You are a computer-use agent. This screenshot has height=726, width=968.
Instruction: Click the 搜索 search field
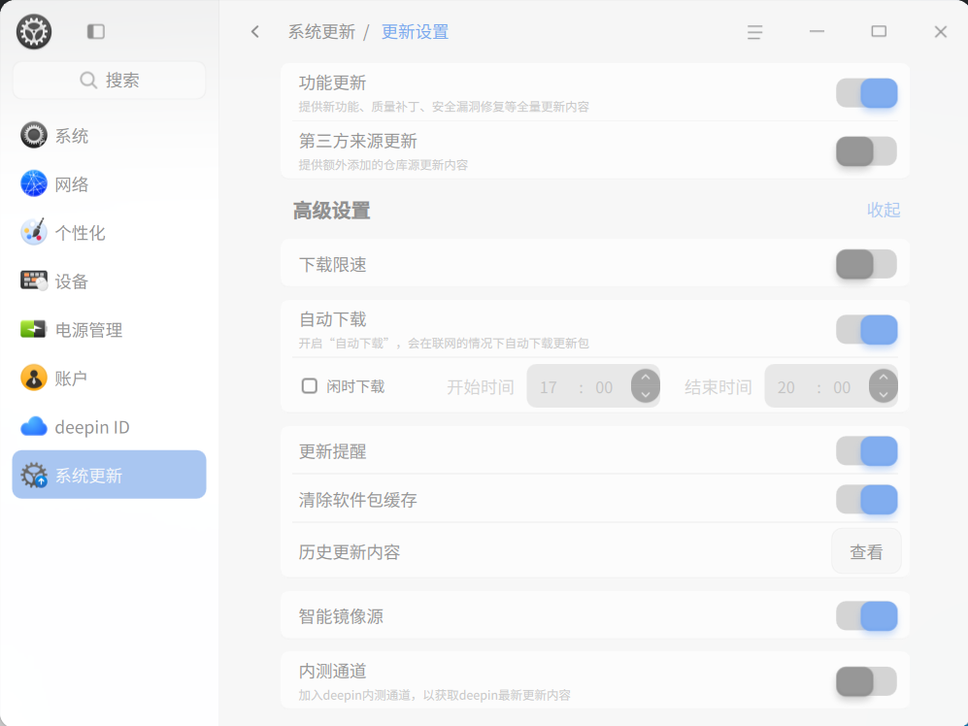pos(110,81)
